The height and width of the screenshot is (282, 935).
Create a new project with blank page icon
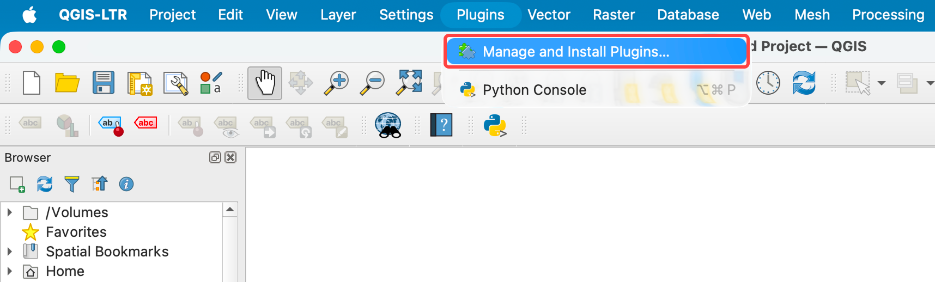32,83
